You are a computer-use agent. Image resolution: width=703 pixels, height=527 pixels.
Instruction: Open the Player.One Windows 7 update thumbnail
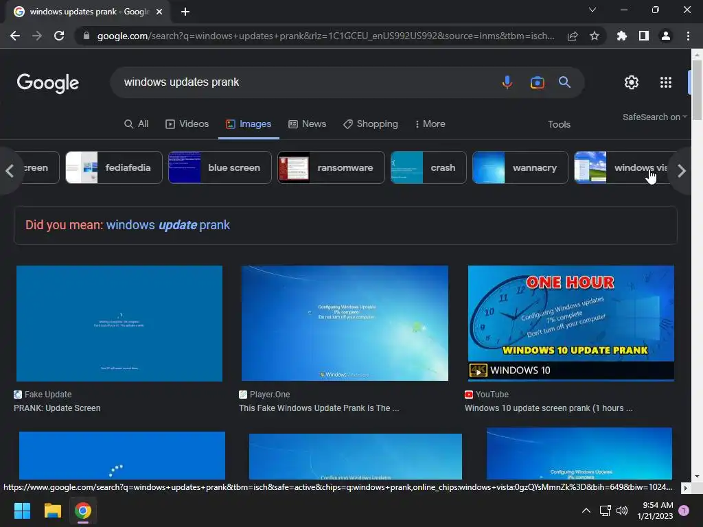tap(345, 323)
